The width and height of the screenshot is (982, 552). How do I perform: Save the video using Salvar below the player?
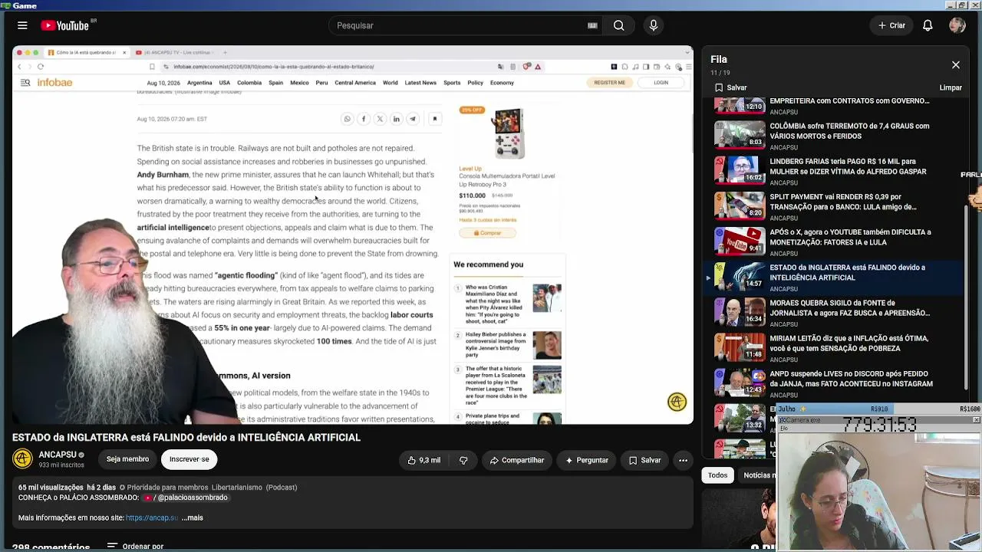645,460
